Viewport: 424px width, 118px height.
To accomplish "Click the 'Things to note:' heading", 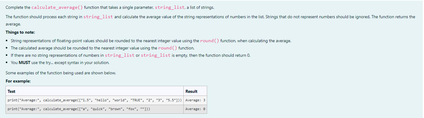I will pyautogui.click(x=20, y=32).
